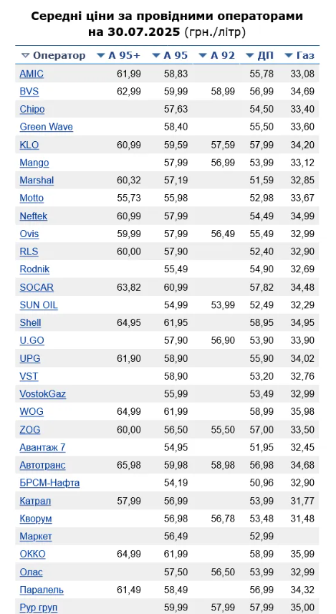Image resolution: width=336 pixels, height=614 pixels.
Task: Sort by А 95+ price column
Action: [118, 56]
